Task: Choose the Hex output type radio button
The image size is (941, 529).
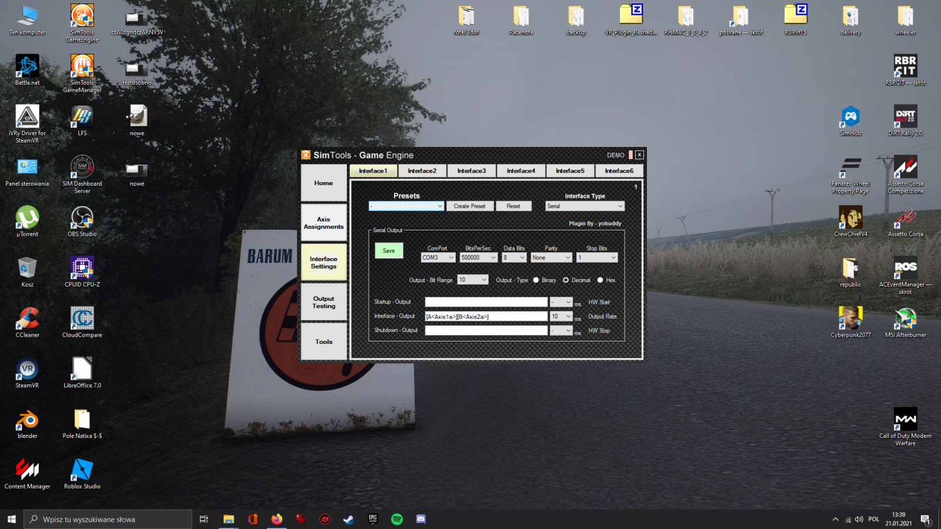Action: click(x=600, y=280)
